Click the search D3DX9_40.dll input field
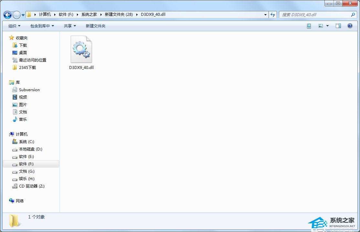Viewport: 360px width, 232px height. pyautogui.click(x=315, y=15)
